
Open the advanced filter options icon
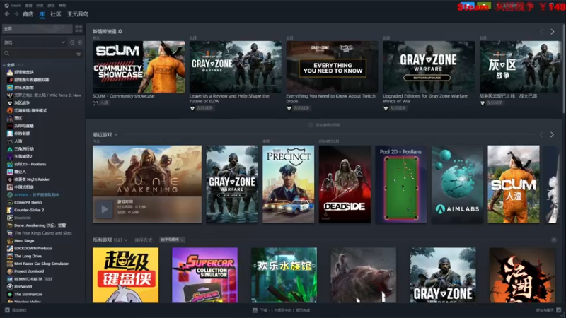[79, 54]
